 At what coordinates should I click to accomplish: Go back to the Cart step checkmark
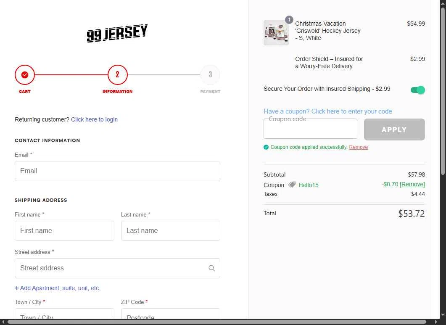[25, 75]
